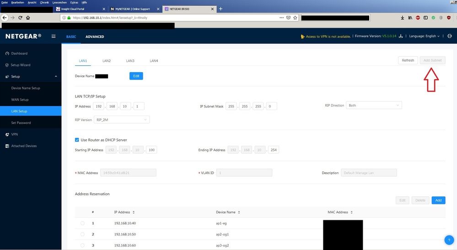Log out using the exit icon
This screenshot has height=250, width=457.
pyautogui.click(x=450, y=36)
